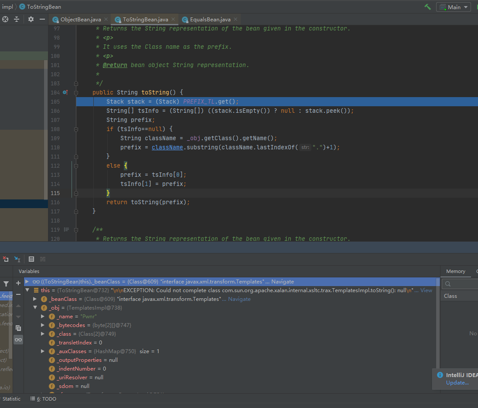Switch to the ObjectBean.java tab
The image size is (478, 408).
tap(81, 20)
